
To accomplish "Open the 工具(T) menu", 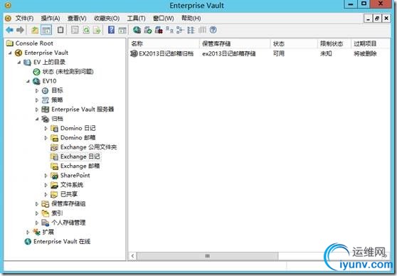I will coord(136,18).
